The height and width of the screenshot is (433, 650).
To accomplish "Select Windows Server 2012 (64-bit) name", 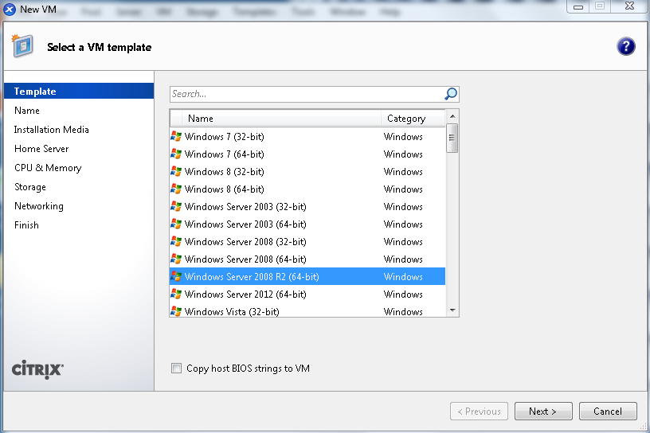I will [x=245, y=295].
